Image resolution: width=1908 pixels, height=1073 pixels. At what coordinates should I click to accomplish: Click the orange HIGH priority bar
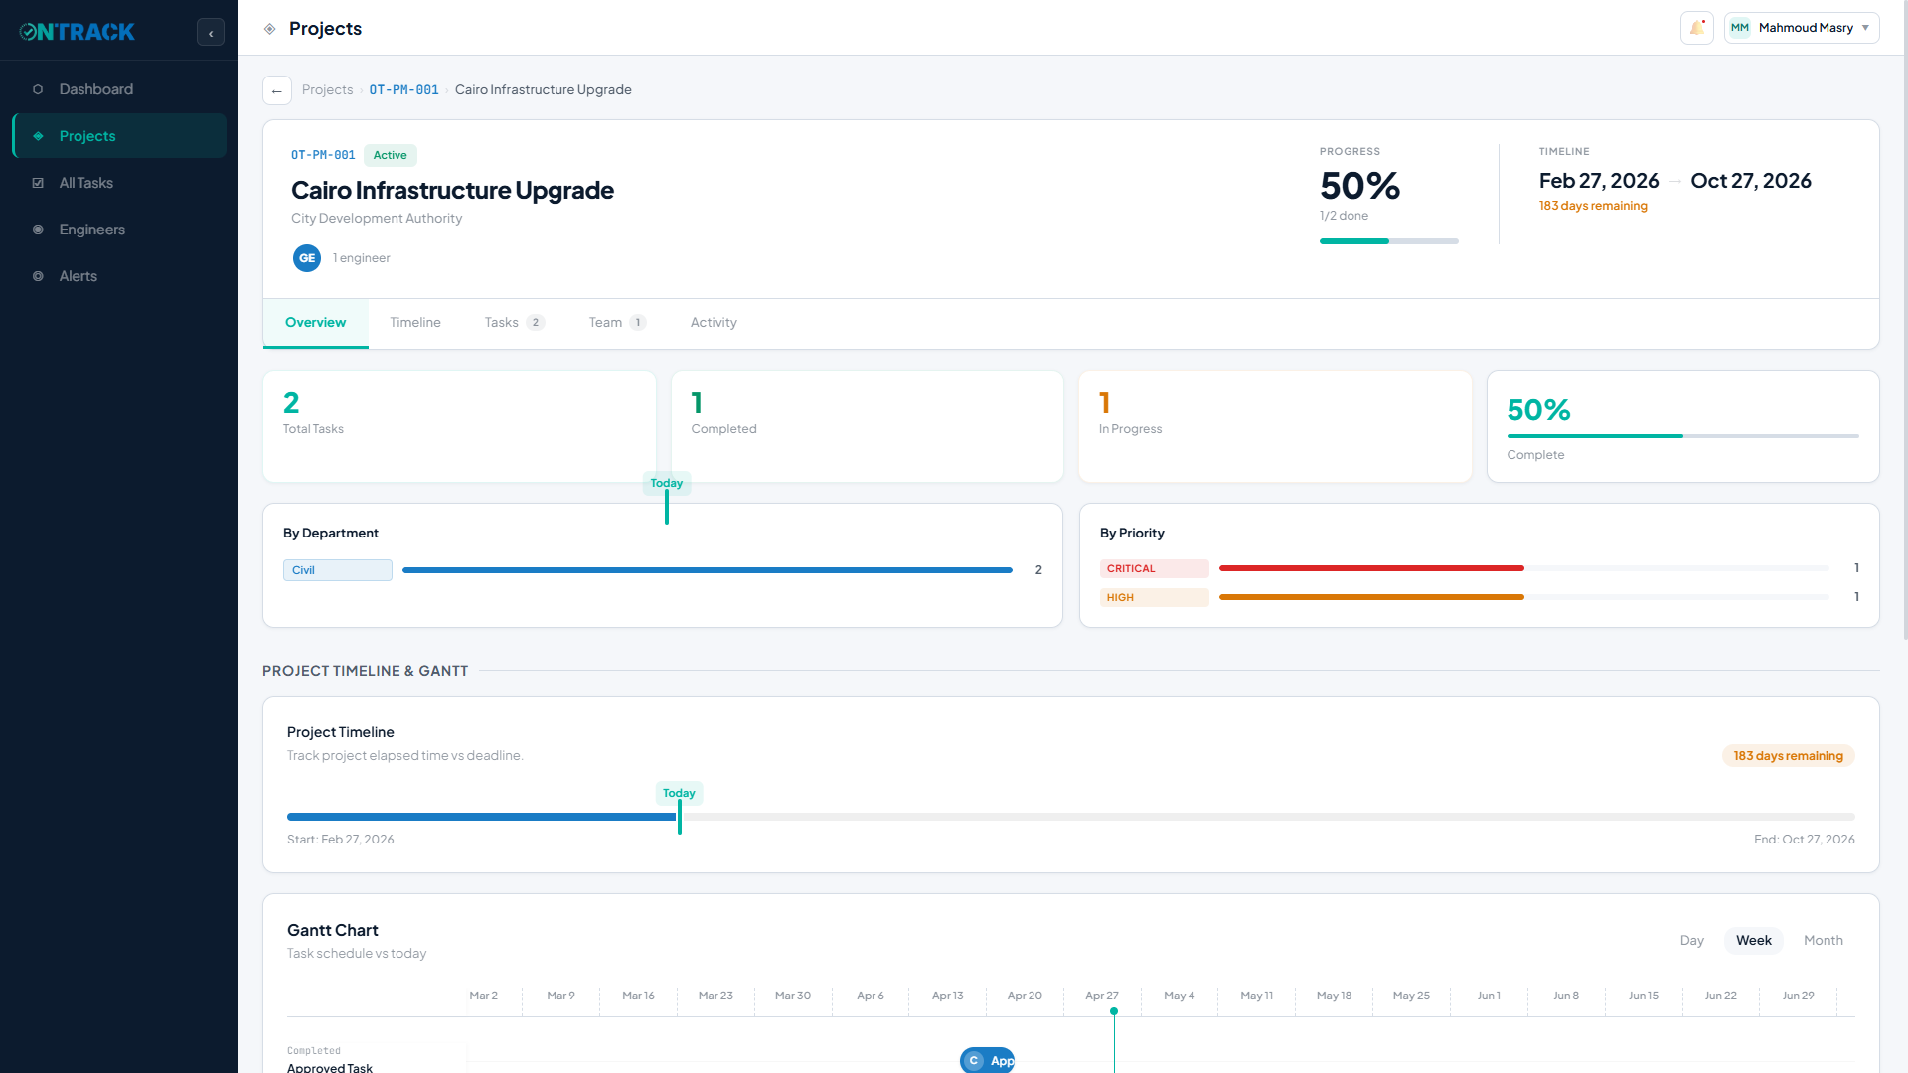[x=1371, y=597]
